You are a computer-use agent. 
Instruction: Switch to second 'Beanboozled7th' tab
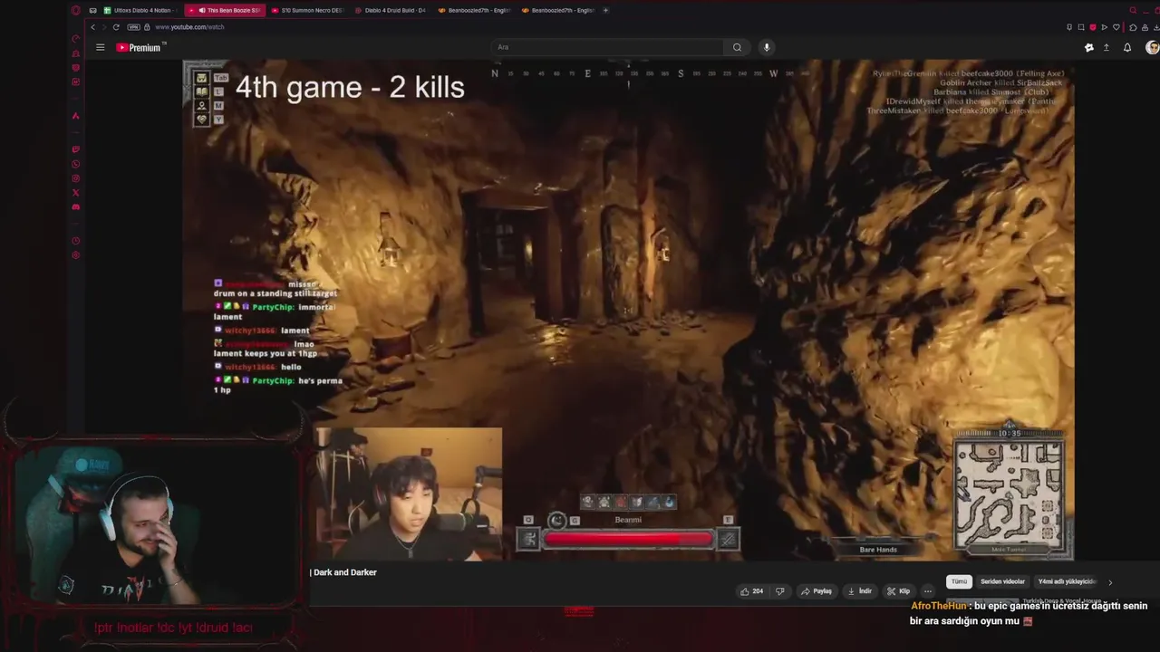click(x=558, y=10)
